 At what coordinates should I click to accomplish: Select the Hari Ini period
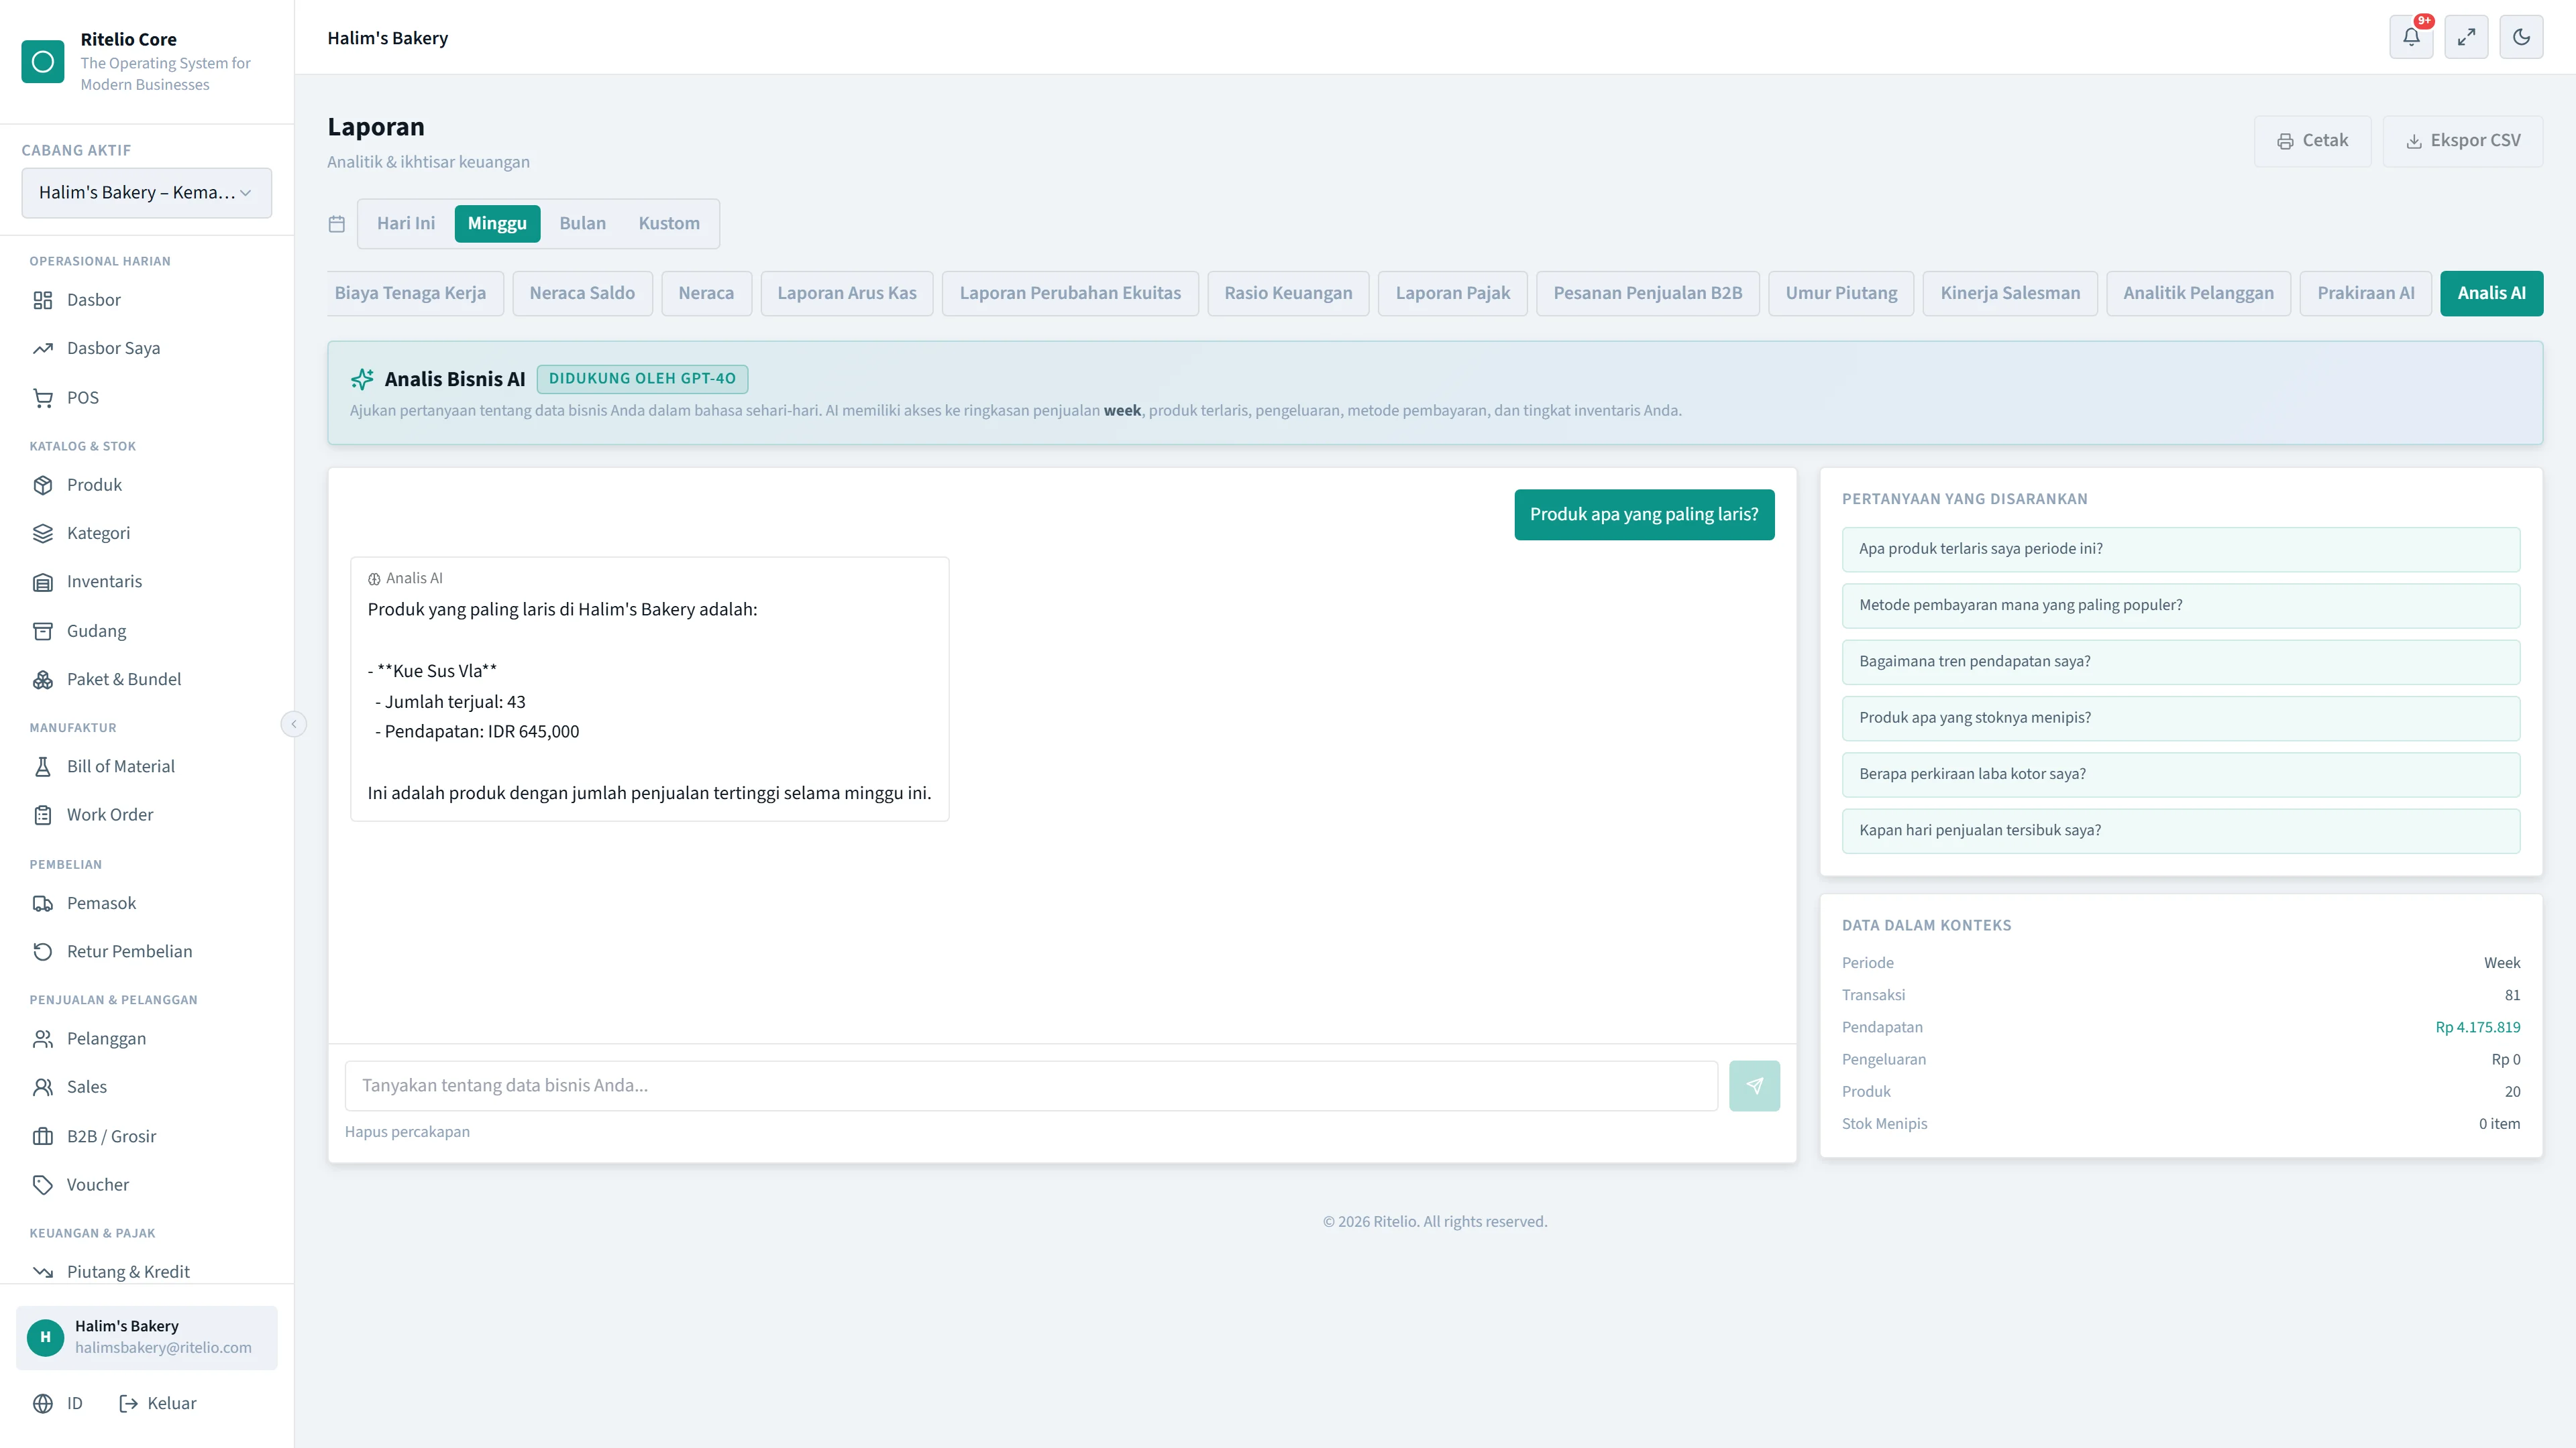pos(406,223)
